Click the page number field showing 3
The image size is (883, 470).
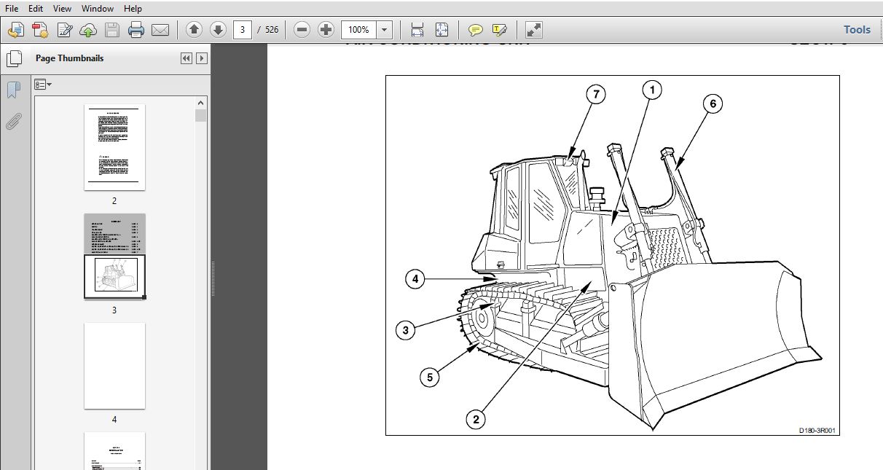pyautogui.click(x=243, y=30)
